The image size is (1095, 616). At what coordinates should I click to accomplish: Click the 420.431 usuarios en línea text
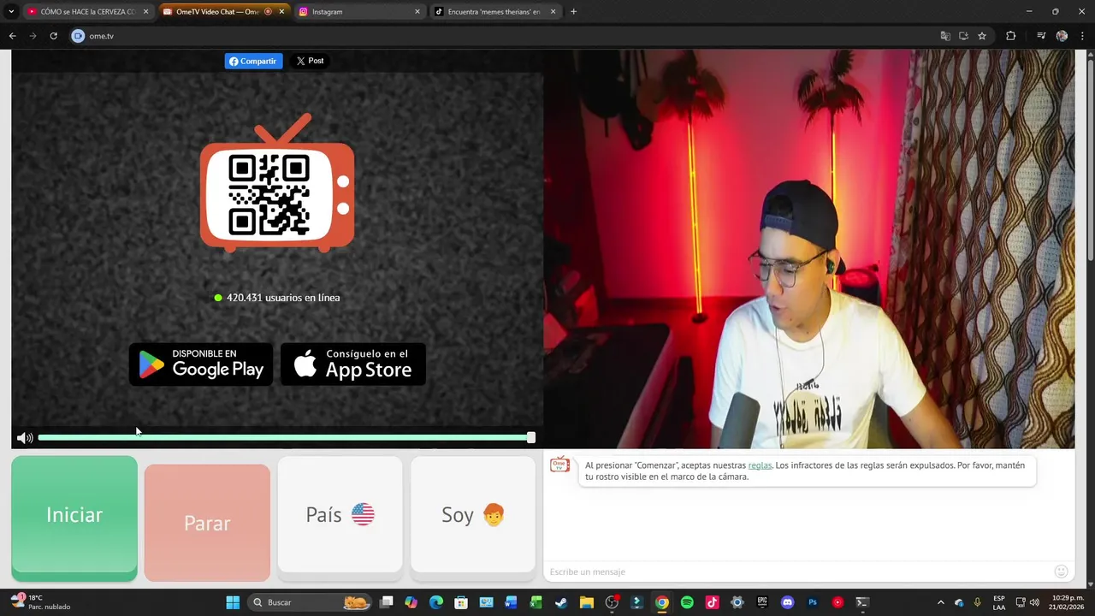pyautogui.click(x=283, y=298)
